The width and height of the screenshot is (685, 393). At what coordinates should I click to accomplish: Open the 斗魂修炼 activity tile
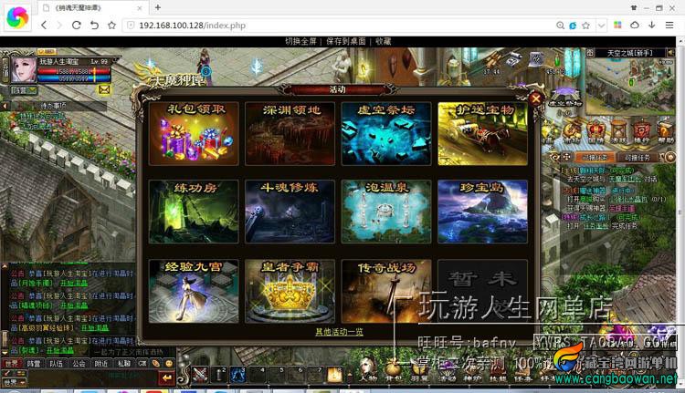pos(290,212)
